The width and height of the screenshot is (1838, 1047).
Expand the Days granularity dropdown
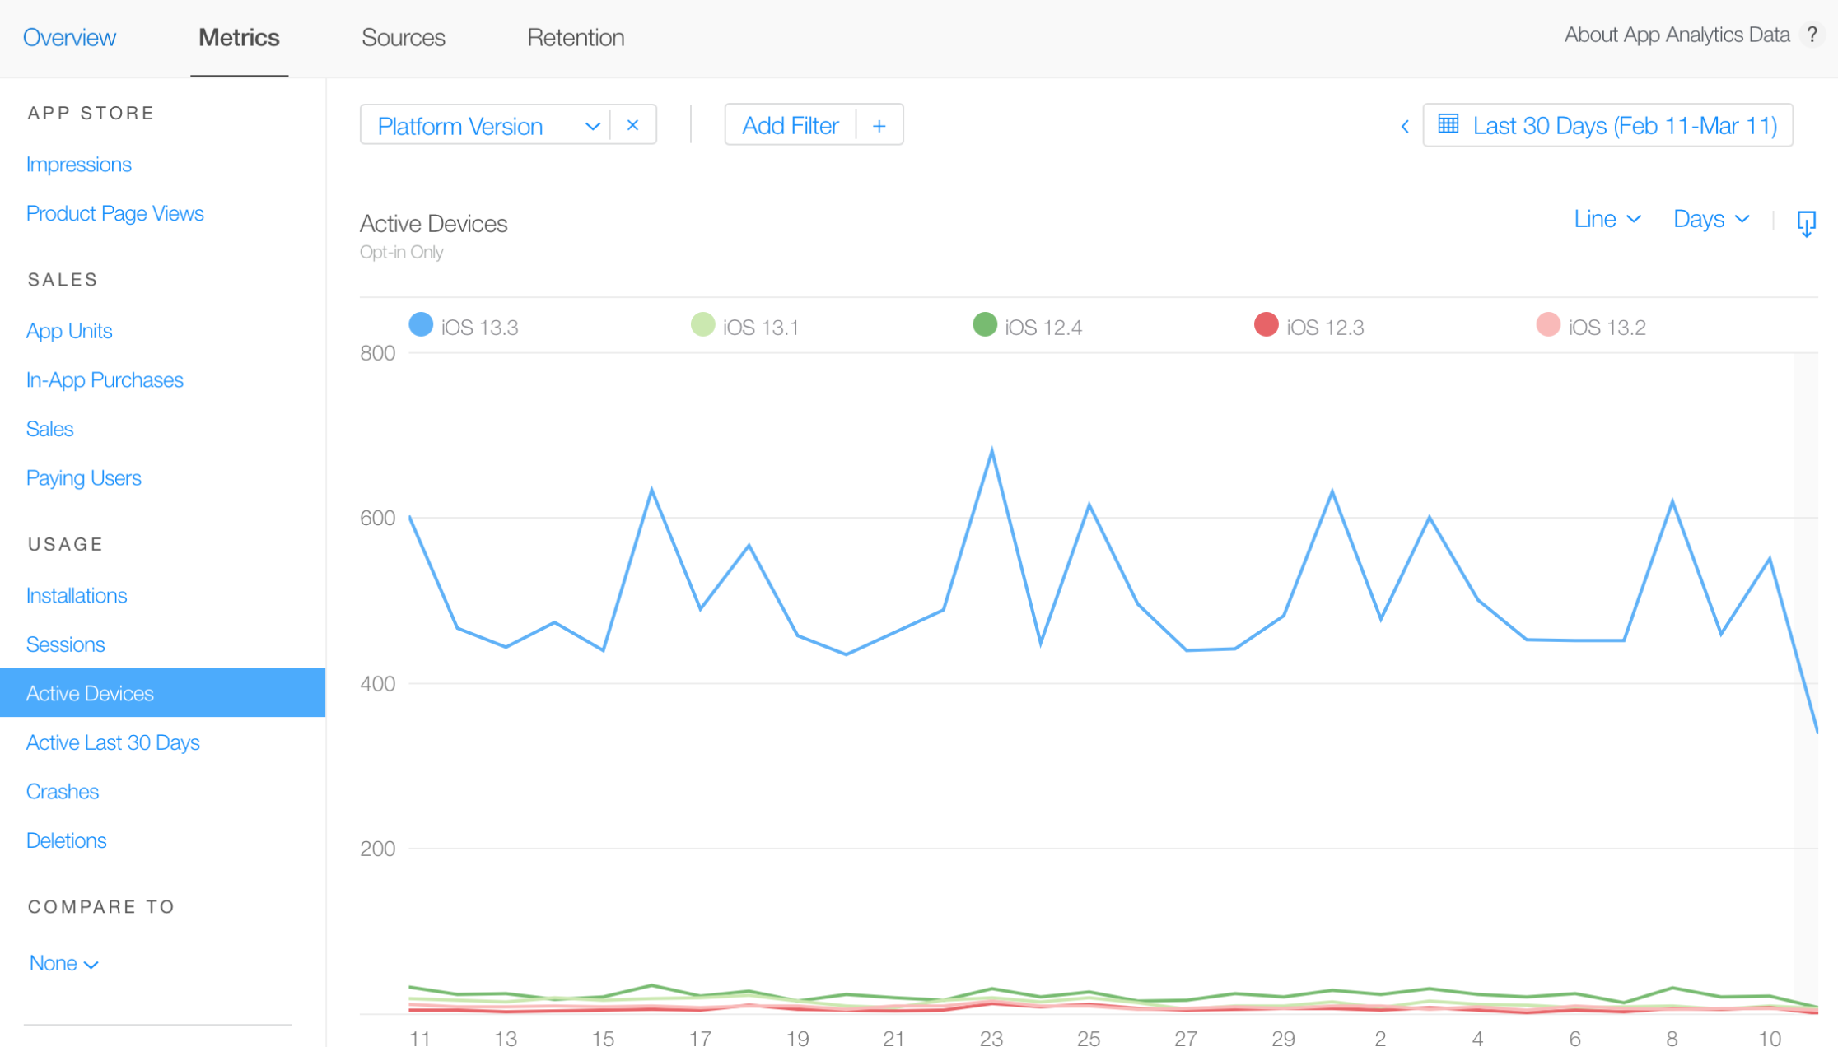tap(1710, 219)
